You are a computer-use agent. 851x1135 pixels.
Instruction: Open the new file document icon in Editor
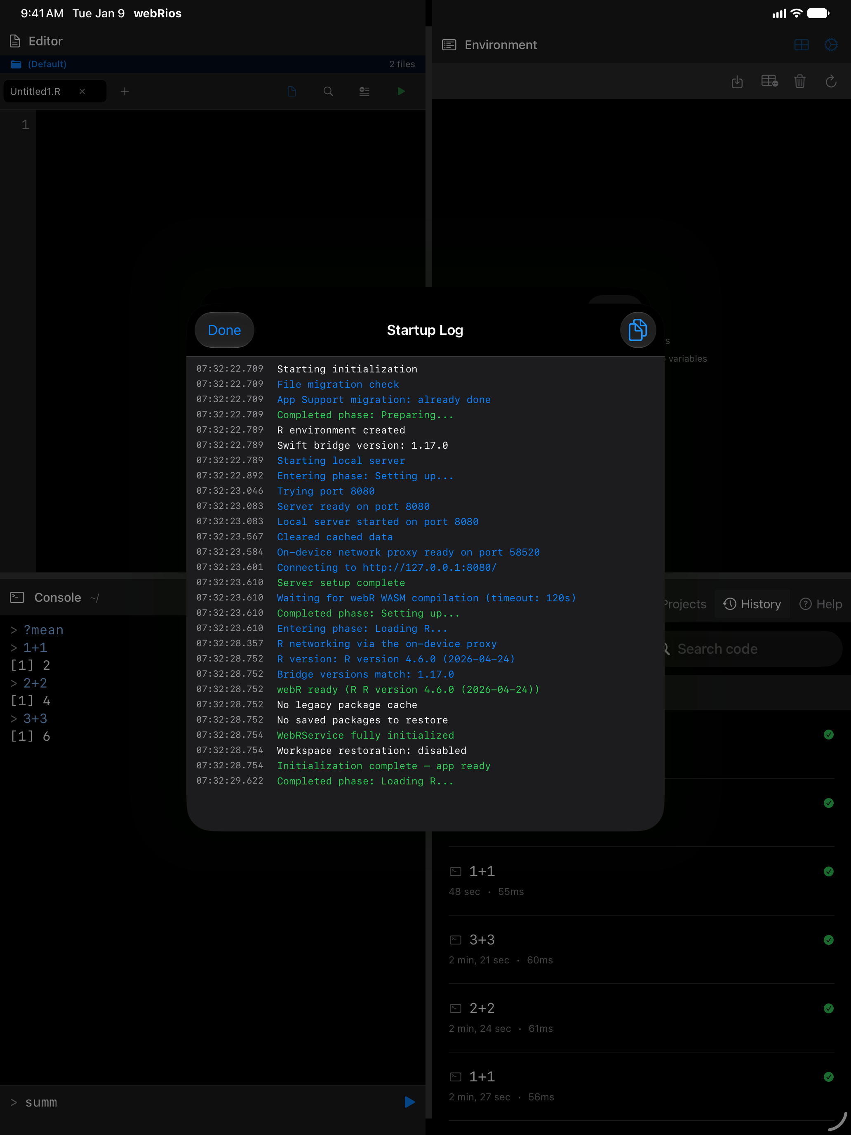292,91
